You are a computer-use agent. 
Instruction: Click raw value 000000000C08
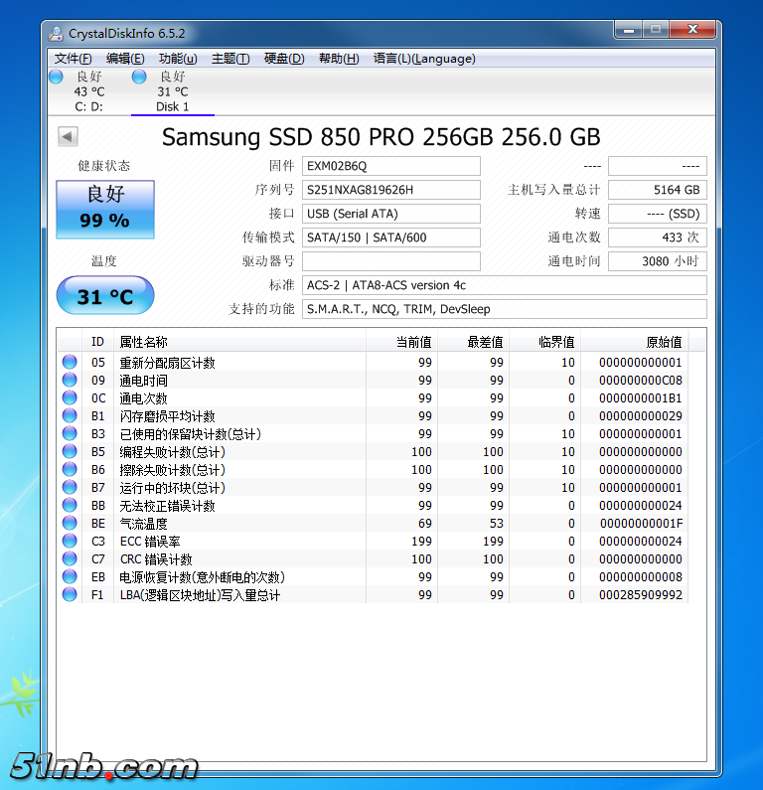641,381
